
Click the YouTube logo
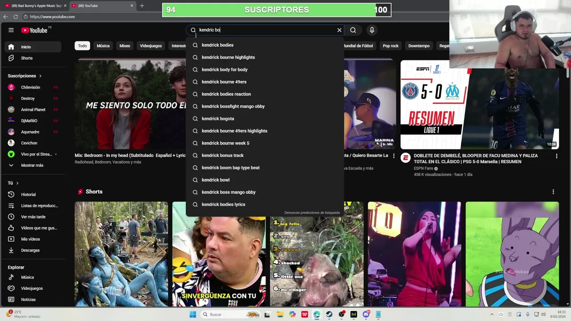point(34,30)
